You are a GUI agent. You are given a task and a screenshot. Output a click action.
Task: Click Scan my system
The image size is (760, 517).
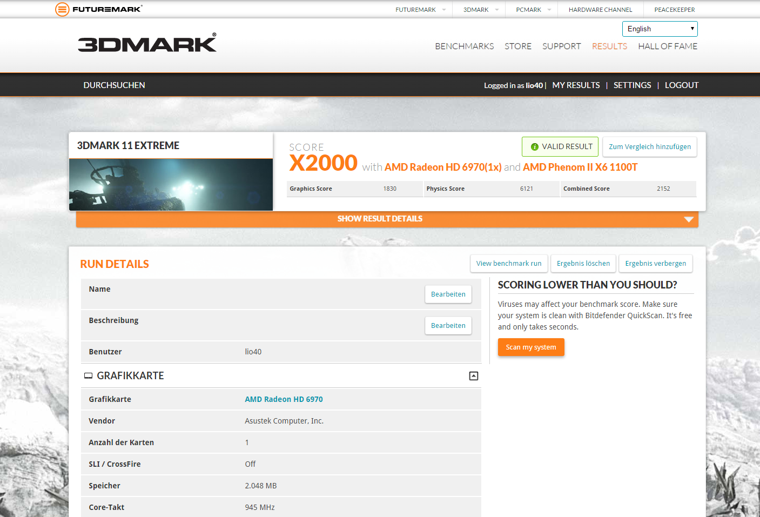[531, 347]
